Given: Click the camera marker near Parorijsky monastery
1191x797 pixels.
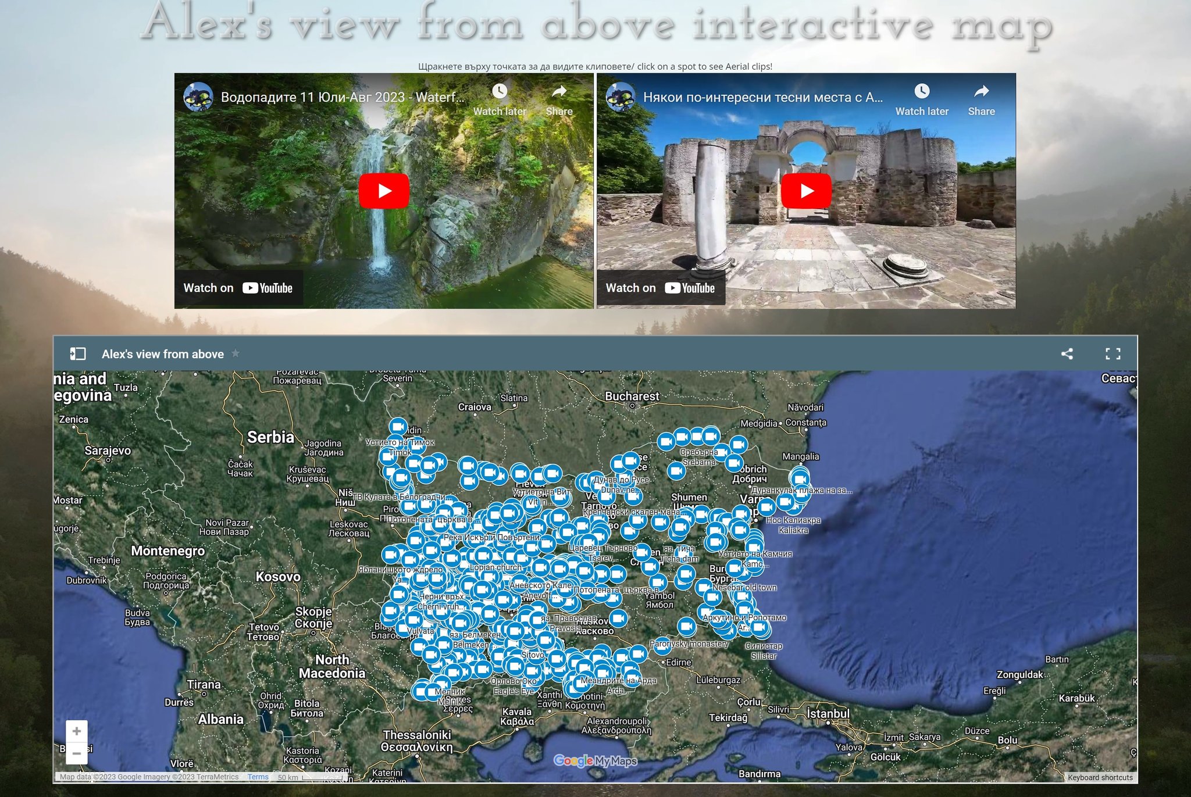Looking at the screenshot, I should coord(686,626).
